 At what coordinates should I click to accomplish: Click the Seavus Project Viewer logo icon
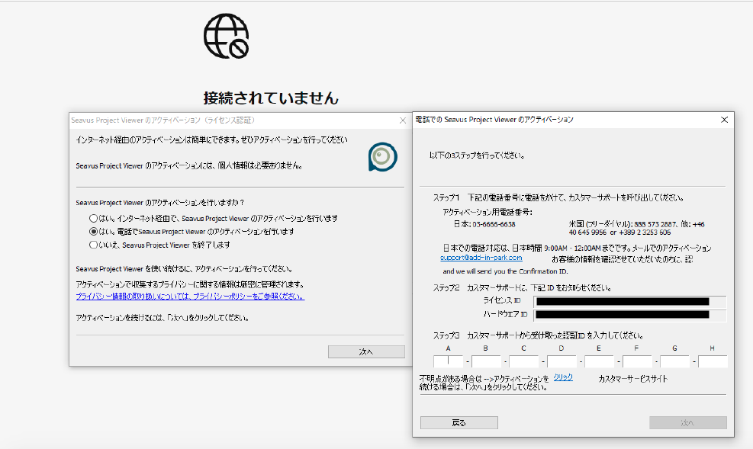(x=383, y=156)
